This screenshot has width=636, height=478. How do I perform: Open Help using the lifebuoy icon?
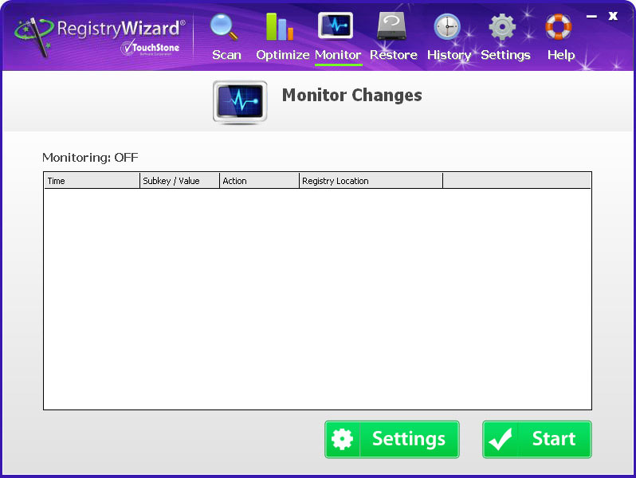(559, 28)
